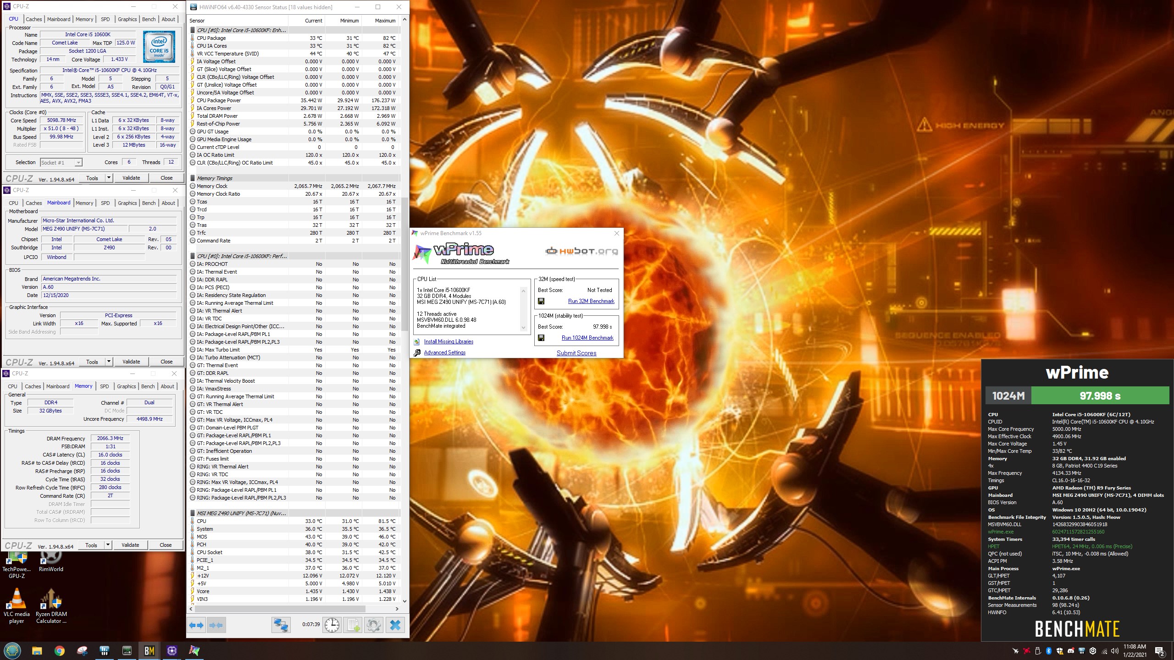Click Submit Scores link in wPrime
The image size is (1174, 660).
(576, 353)
